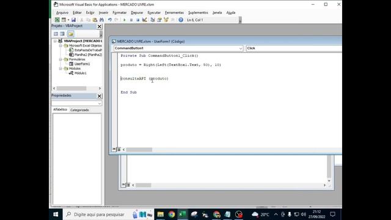Show hidden system tray icons

coord(276,215)
